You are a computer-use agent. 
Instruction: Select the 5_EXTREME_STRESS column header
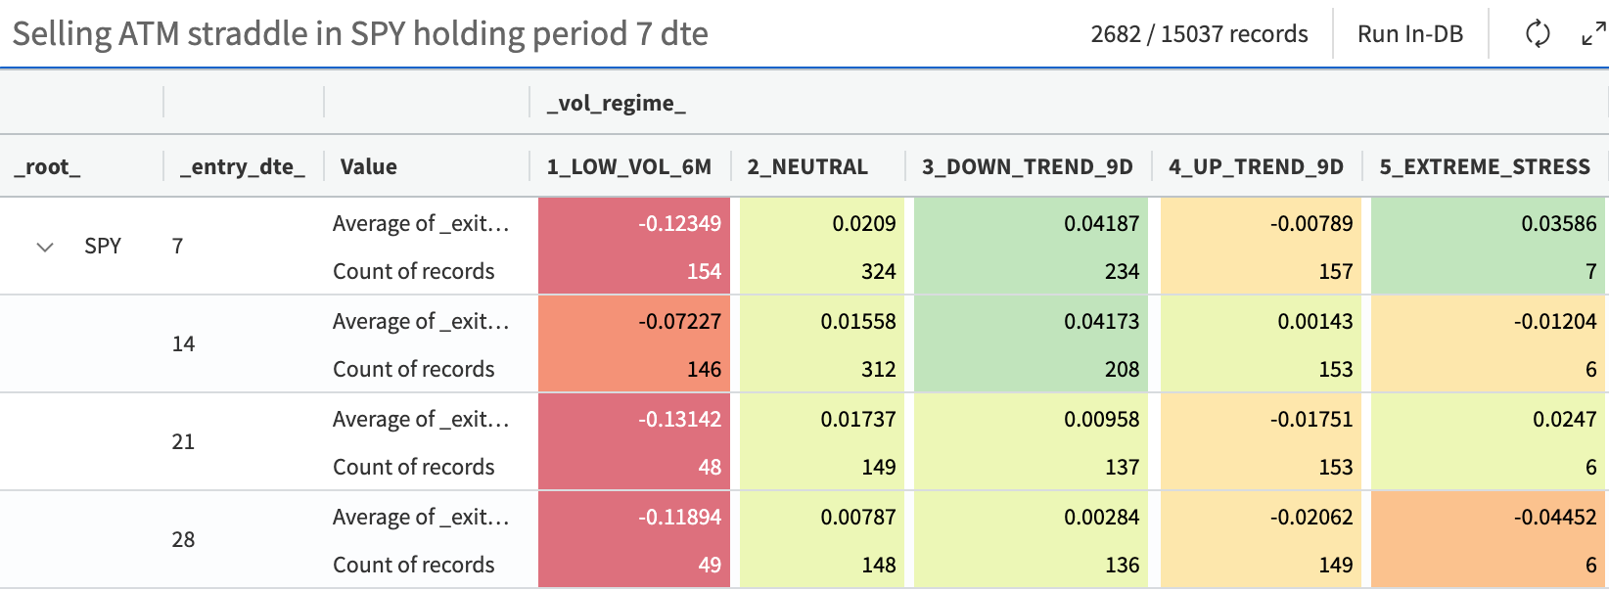[1485, 166]
